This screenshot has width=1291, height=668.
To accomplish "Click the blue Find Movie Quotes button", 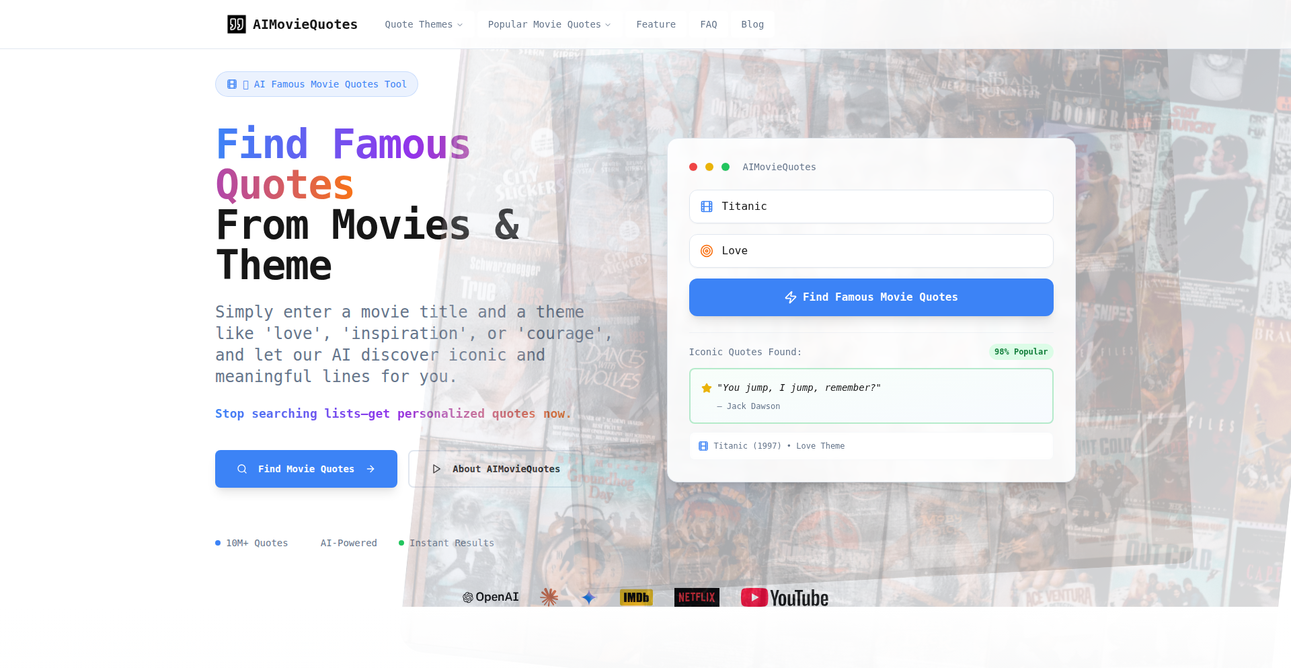I will point(306,469).
